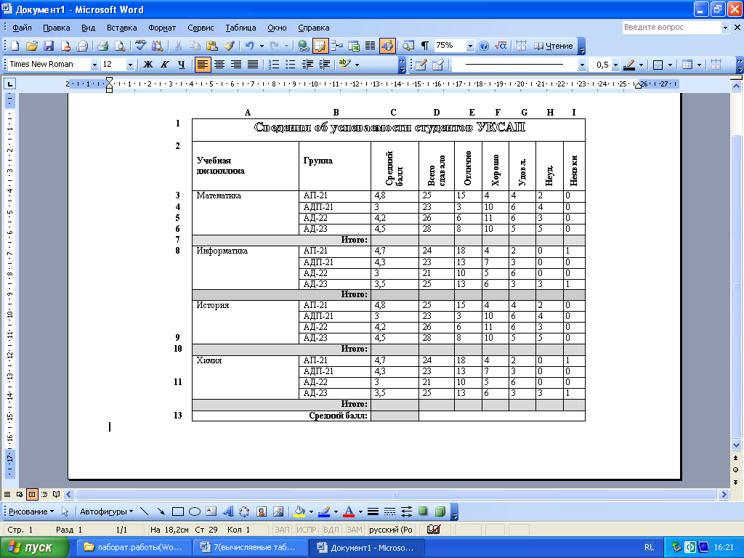744x558 pixels.
Task: Open the Файл menu
Action: 22,28
